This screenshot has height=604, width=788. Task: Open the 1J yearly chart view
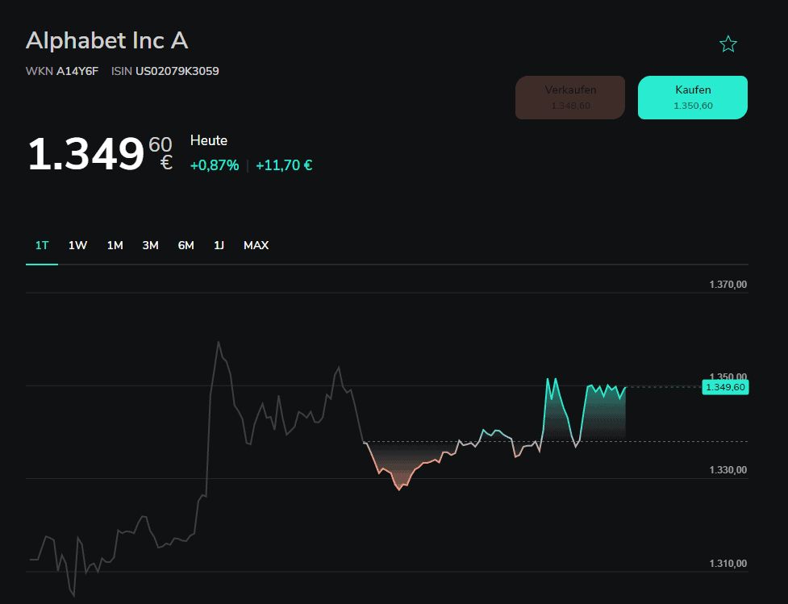[x=219, y=245]
